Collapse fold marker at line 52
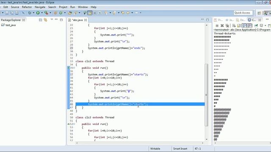The width and height of the screenshot is (271, 152). 74,124
